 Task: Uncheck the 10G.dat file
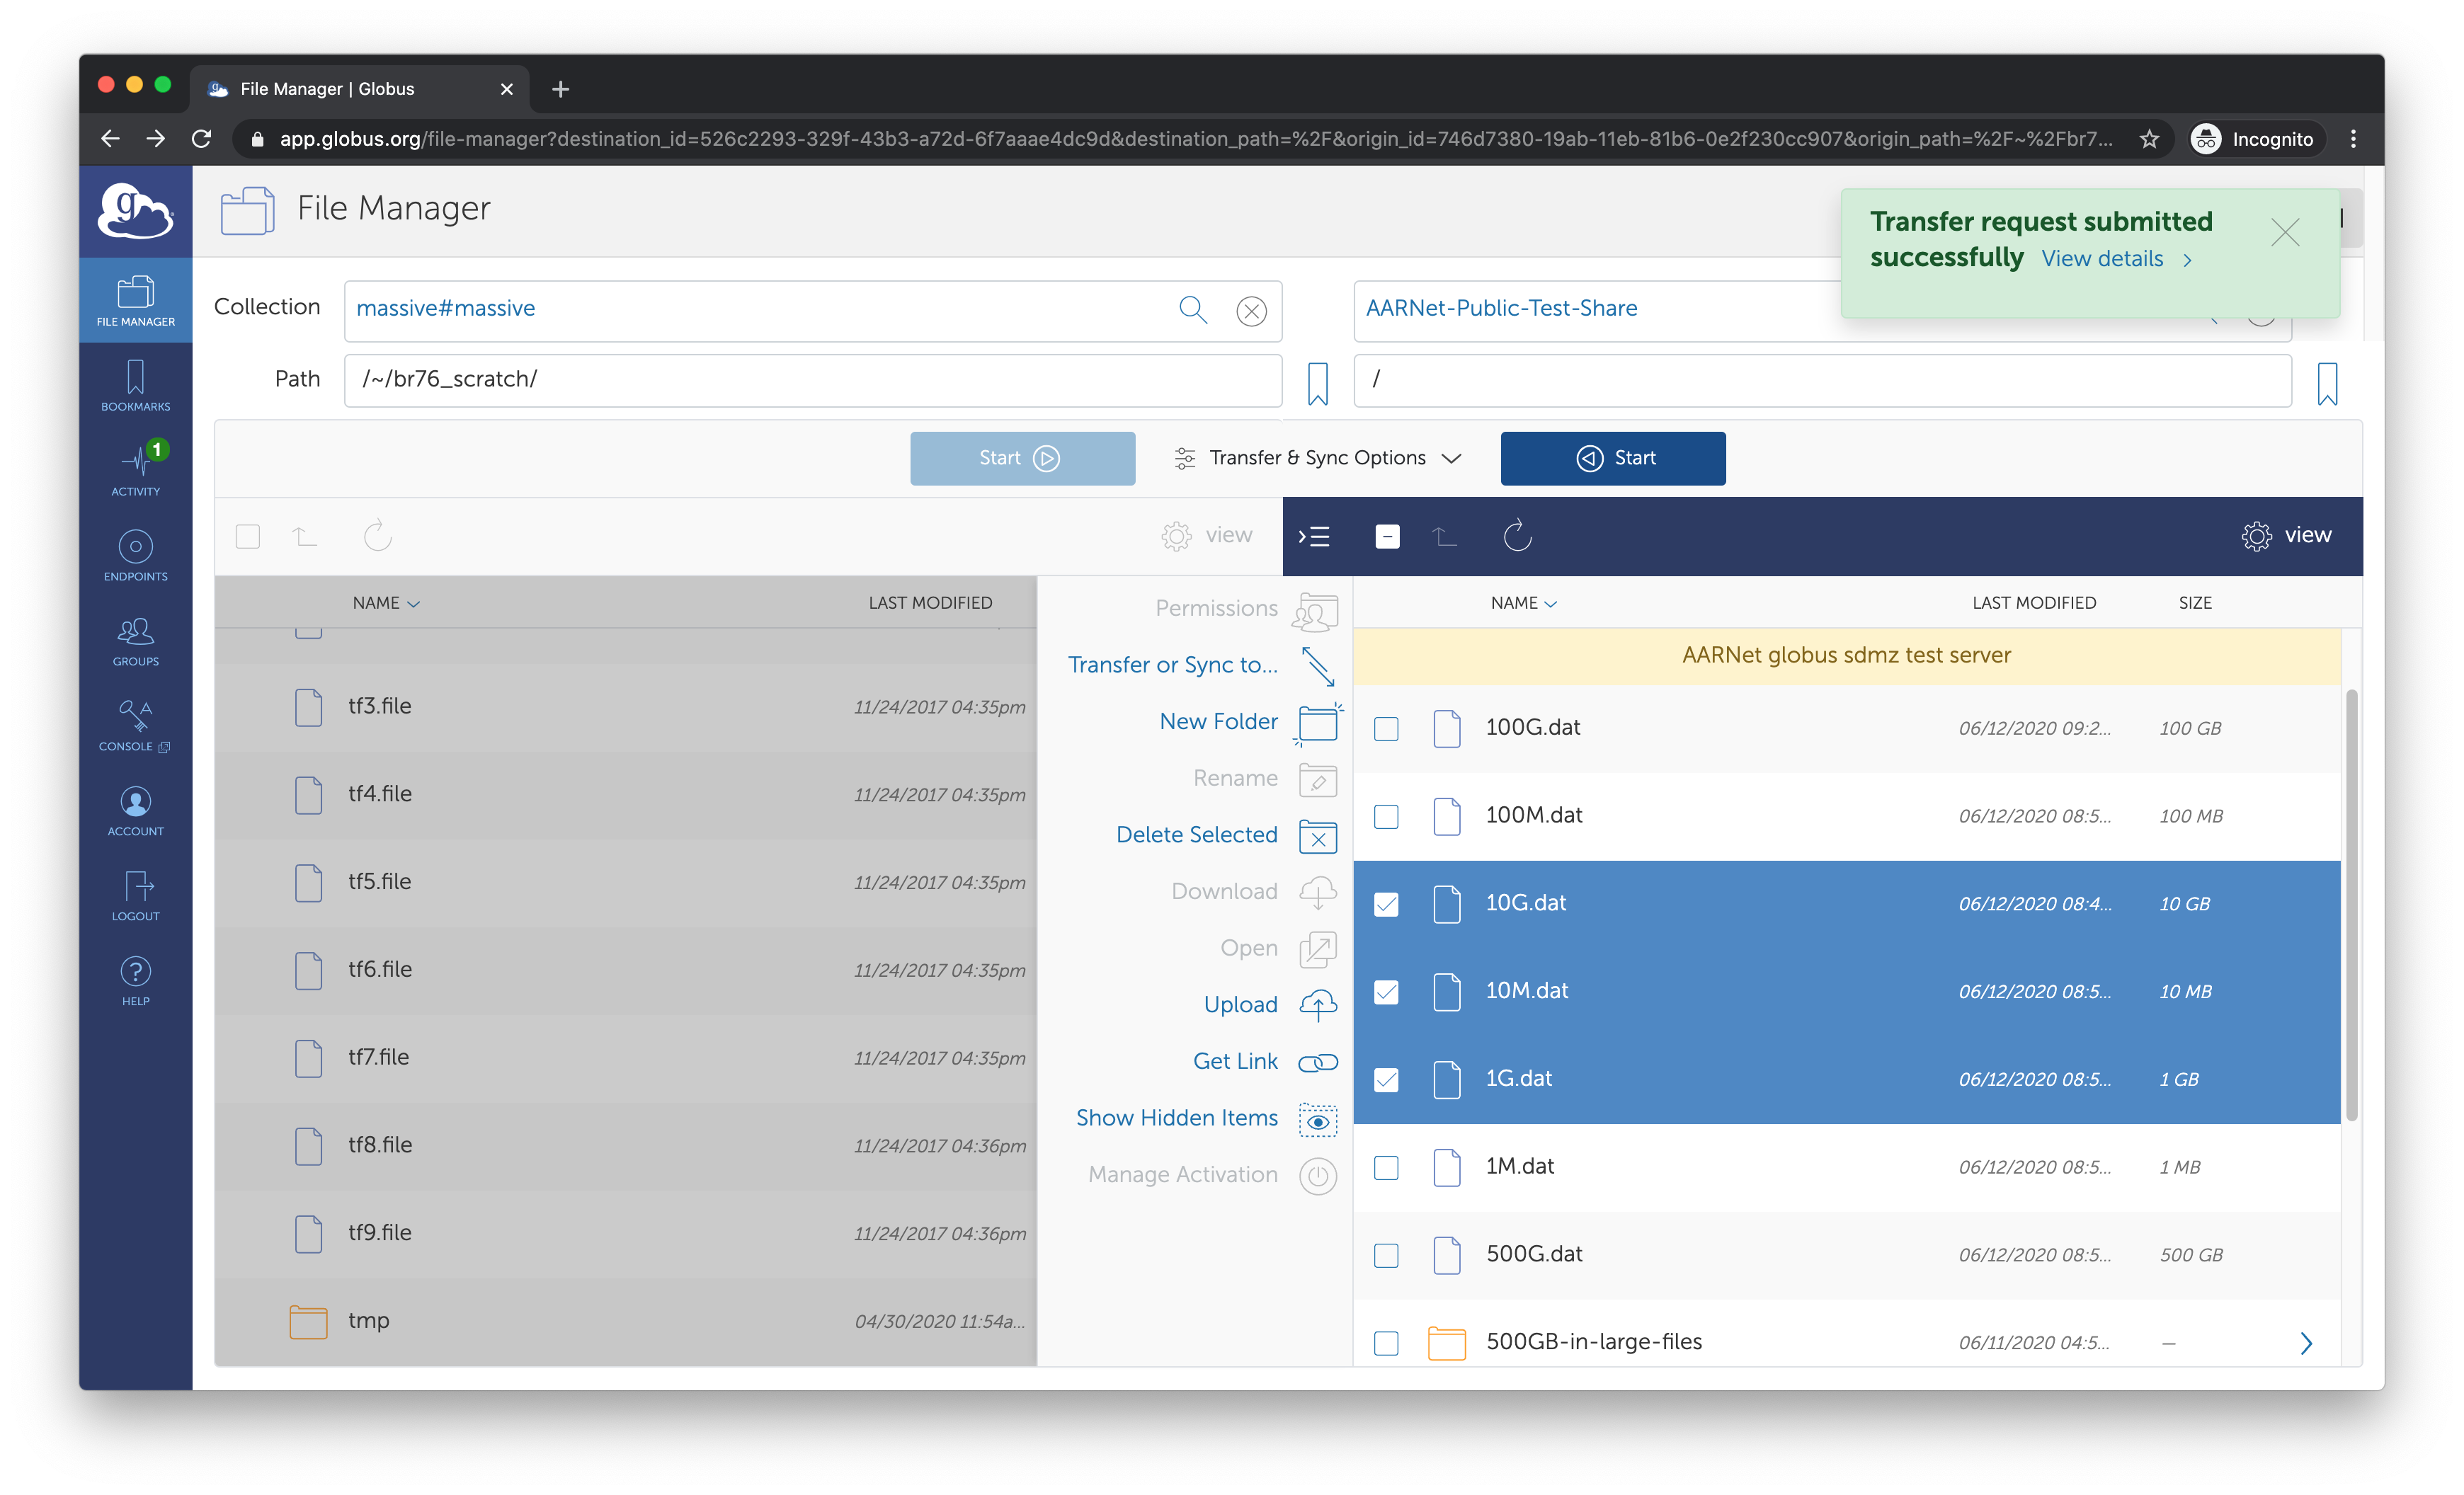tap(1386, 904)
